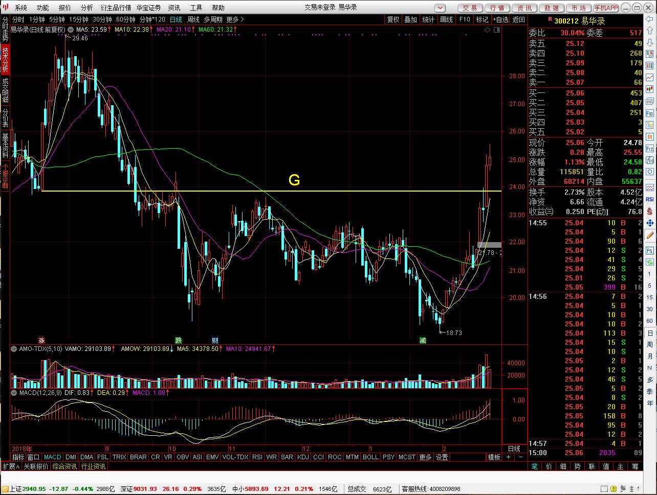Open the 多周期 multi-period view
The image size is (657, 495).
pos(213,19)
